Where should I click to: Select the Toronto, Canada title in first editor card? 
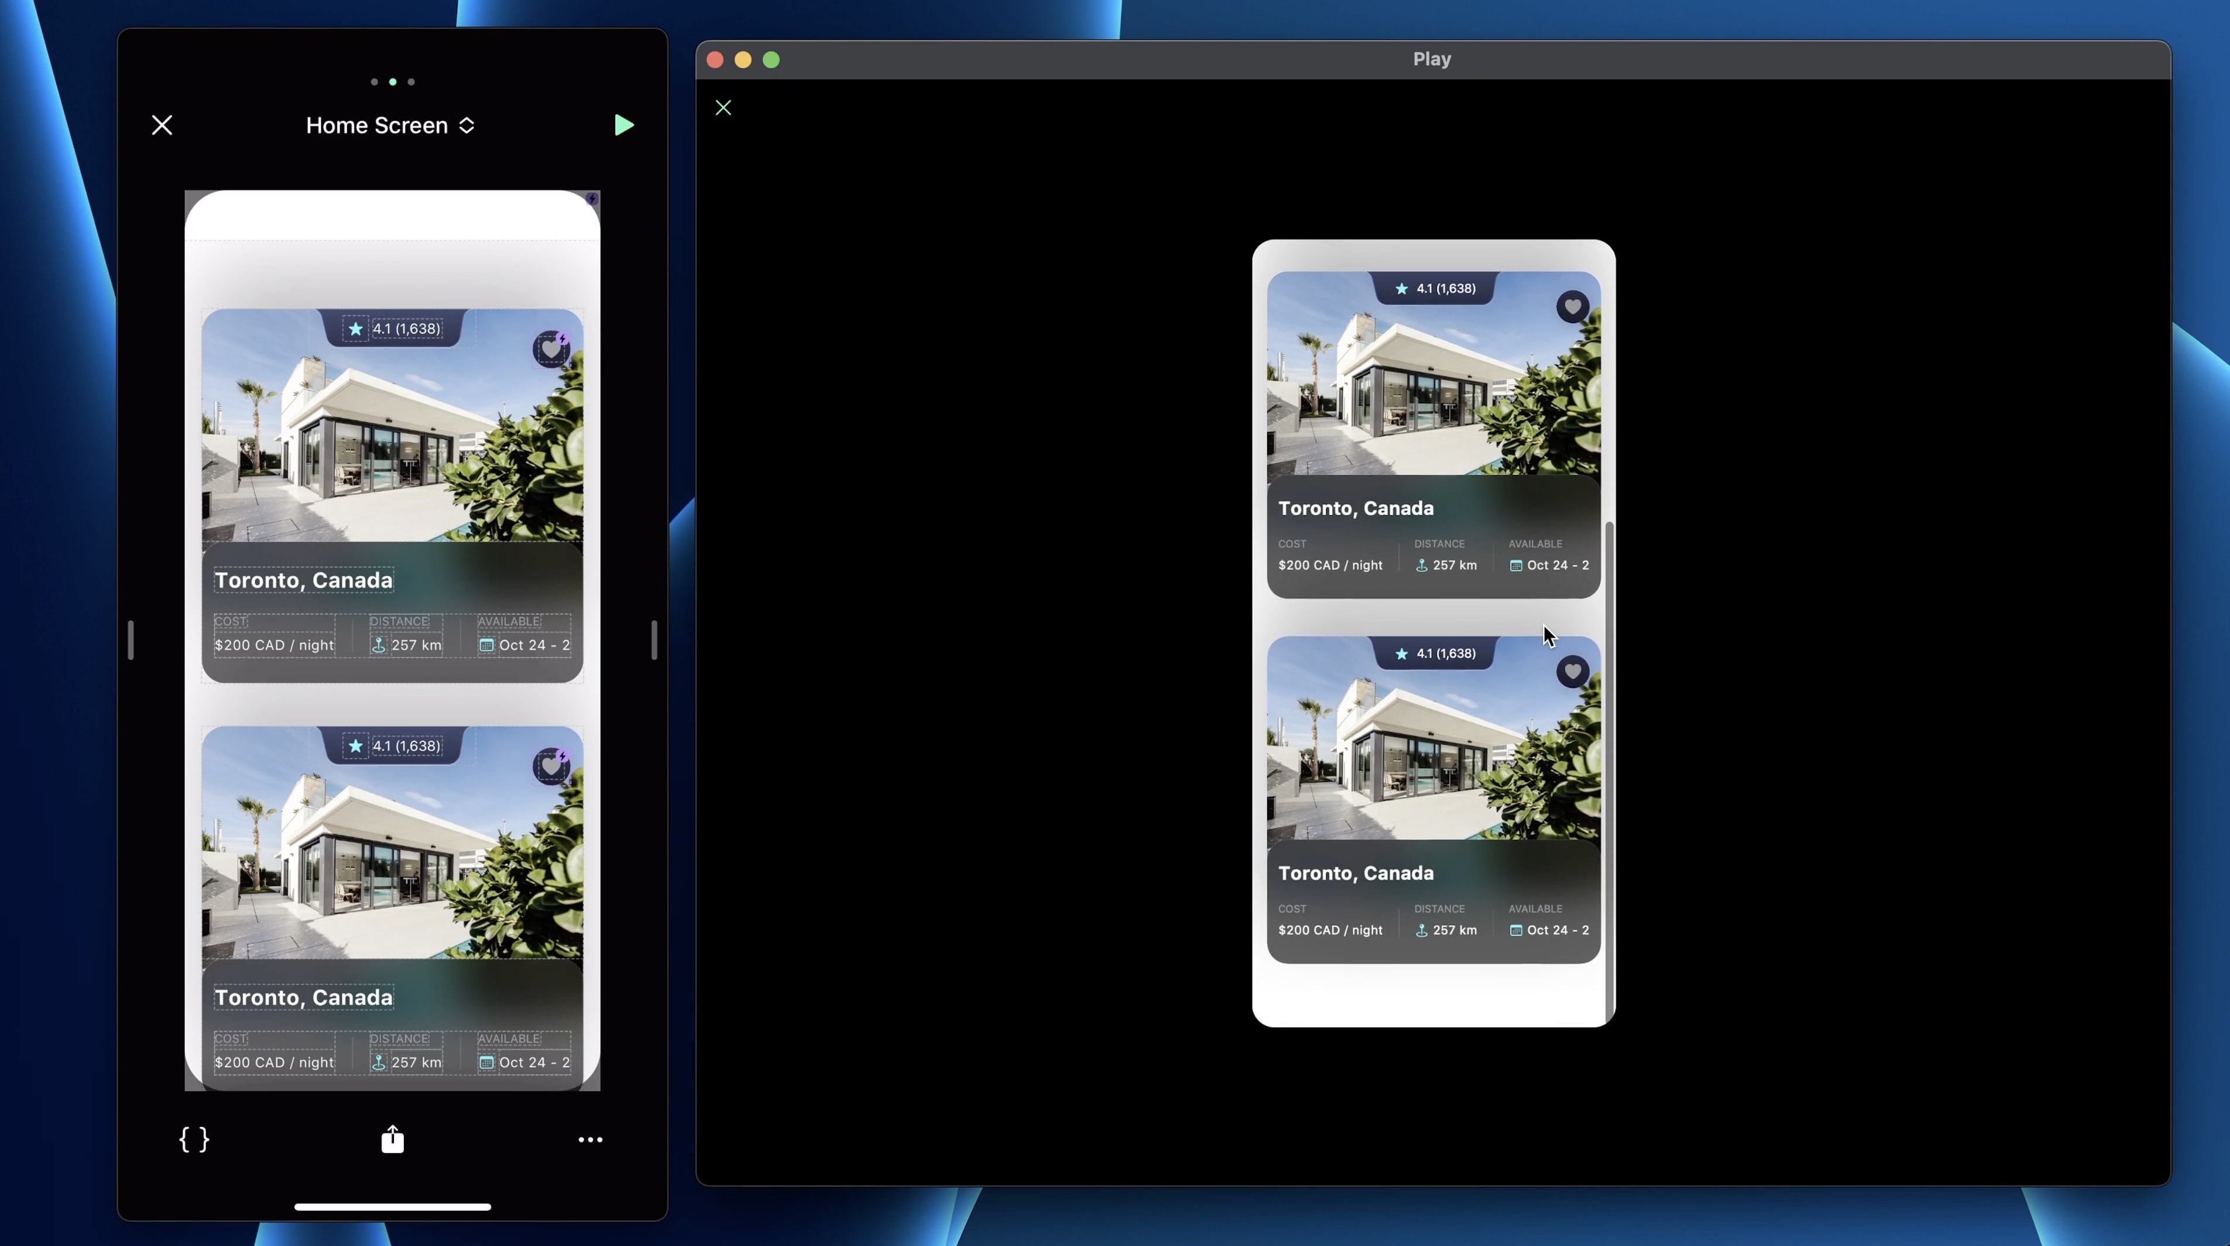(x=304, y=580)
